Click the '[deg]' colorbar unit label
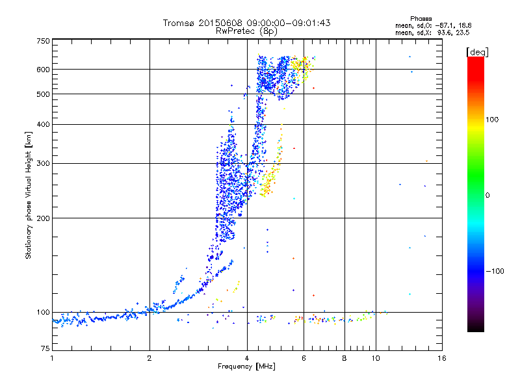Screen dimensions: 520x390 click(x=477, y=52)
